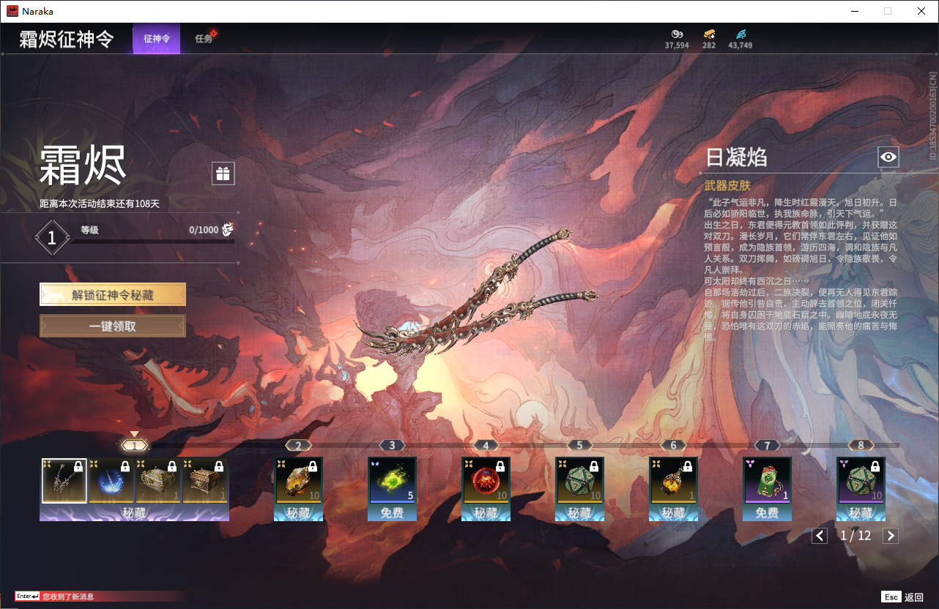Image resolution: width=939 pixels, height=609 pixels.
Task: Click the 0/1000 experience value
Action: point(204,230)
